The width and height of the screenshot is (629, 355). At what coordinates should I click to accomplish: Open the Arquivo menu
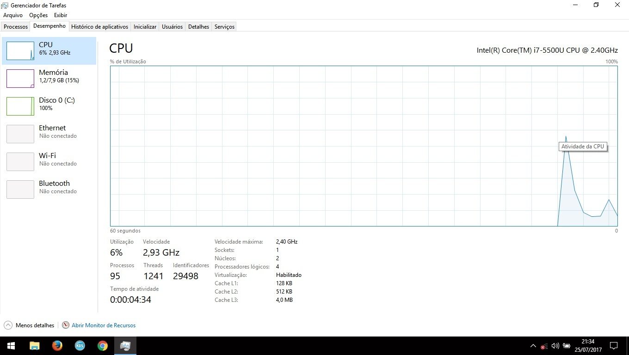pos(13,15)
